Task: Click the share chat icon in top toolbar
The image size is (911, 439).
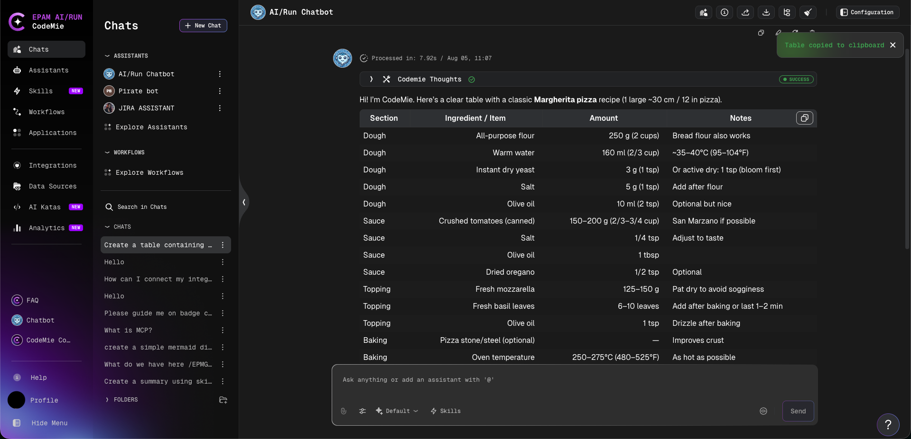Action: [x=745, y=12]
